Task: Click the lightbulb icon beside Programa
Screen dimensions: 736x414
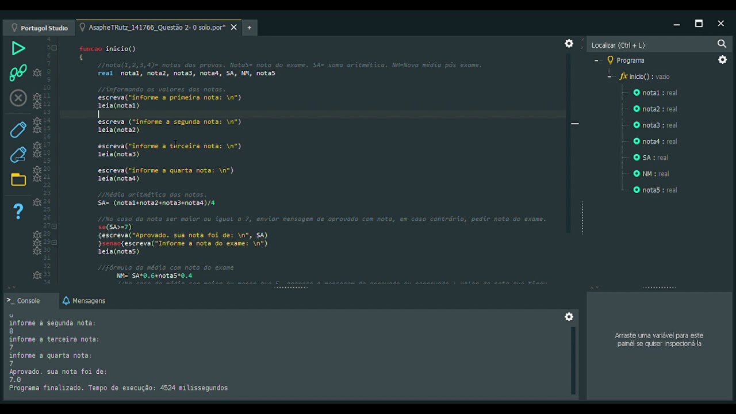Action: [610, 60]
